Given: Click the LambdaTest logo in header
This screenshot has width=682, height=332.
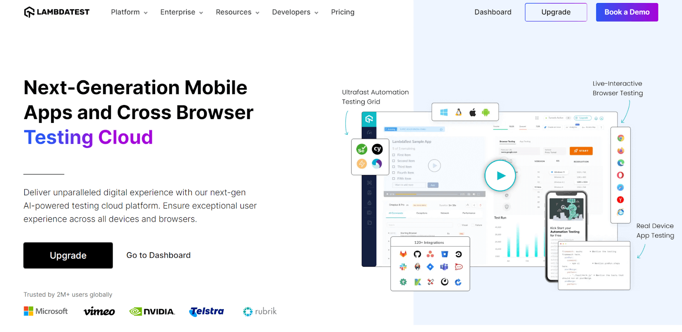Looking at the screenshot, I should click(x=57, y=12).
